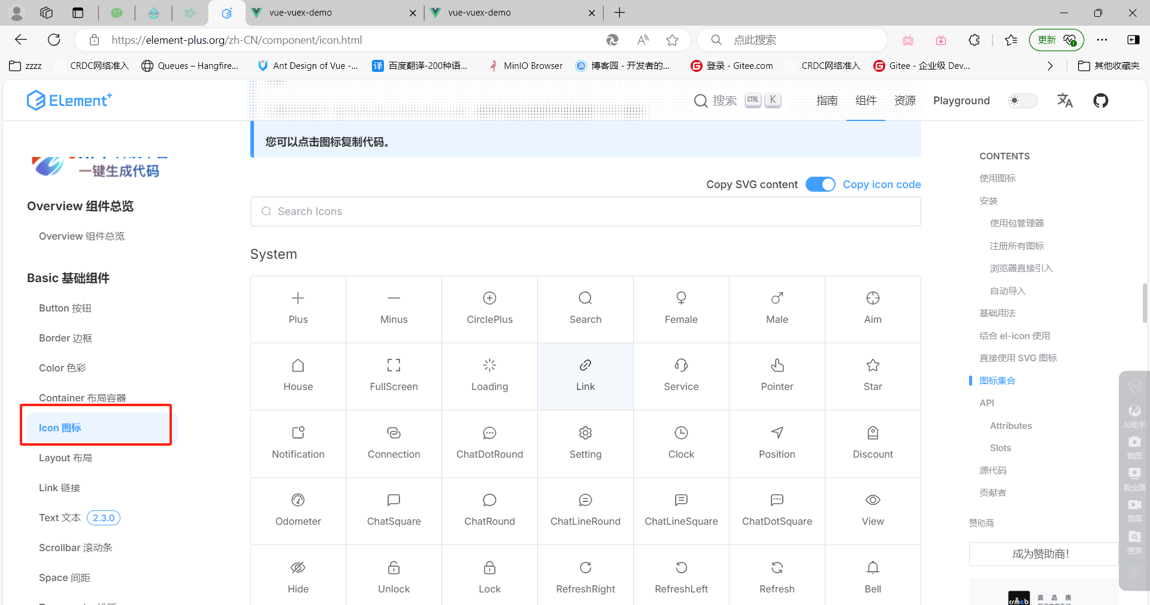The image size is (1150, 605).
Task: Pick the Male icon
Action: (777, 309)
